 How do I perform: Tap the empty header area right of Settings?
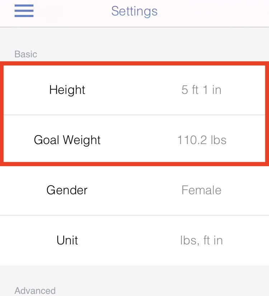(x=213, y=13)
